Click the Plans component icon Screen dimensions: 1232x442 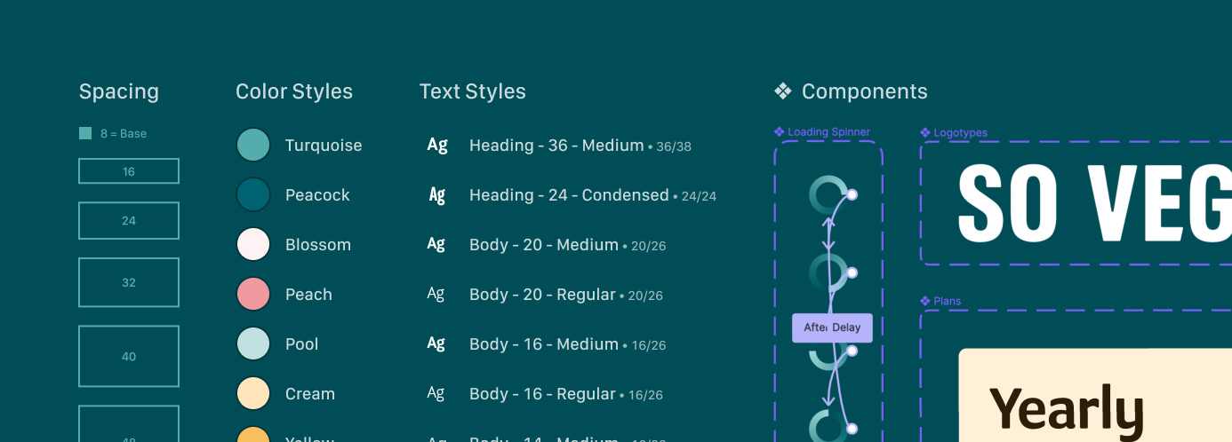pyautogui.click(x=925, y=301)
